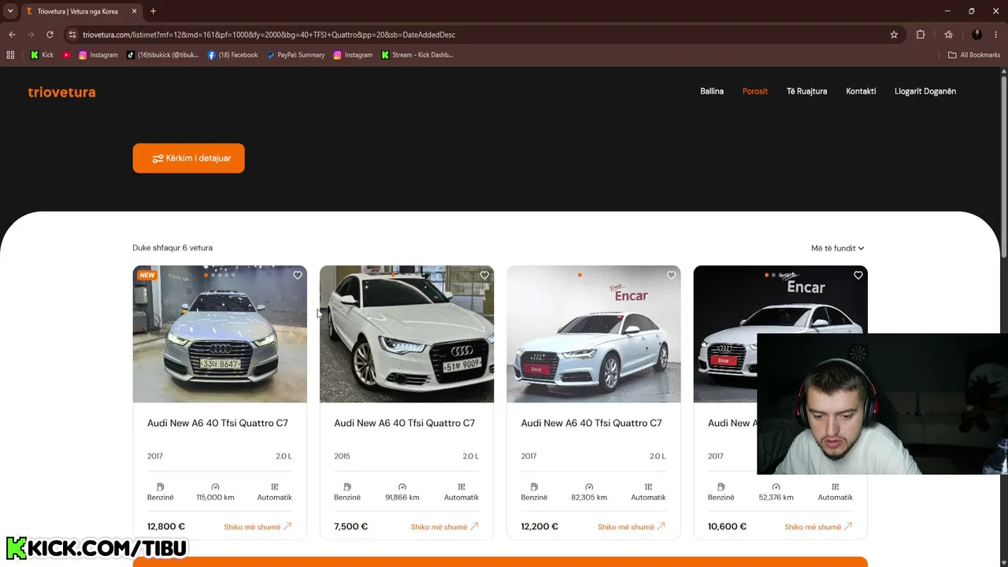Open the Kick bookmark

pyautogui.click(x=42, y=55)
